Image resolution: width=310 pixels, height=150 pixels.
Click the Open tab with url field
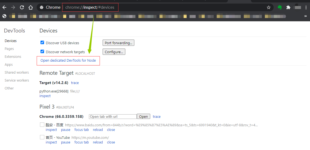(113, 116)
